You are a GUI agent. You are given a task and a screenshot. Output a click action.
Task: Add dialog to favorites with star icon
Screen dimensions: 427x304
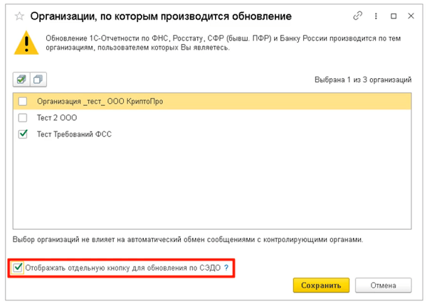click(x=19, y=16)
